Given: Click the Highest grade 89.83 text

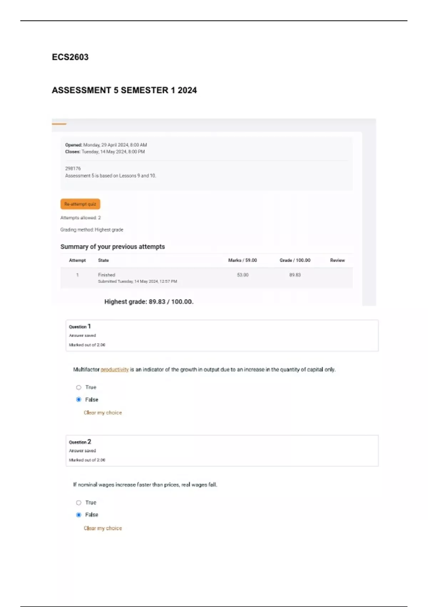Looking at the screenshot, I should pos(149,302).
